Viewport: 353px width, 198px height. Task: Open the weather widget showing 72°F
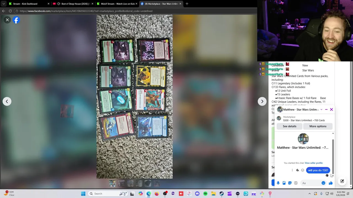coord(9,194)
